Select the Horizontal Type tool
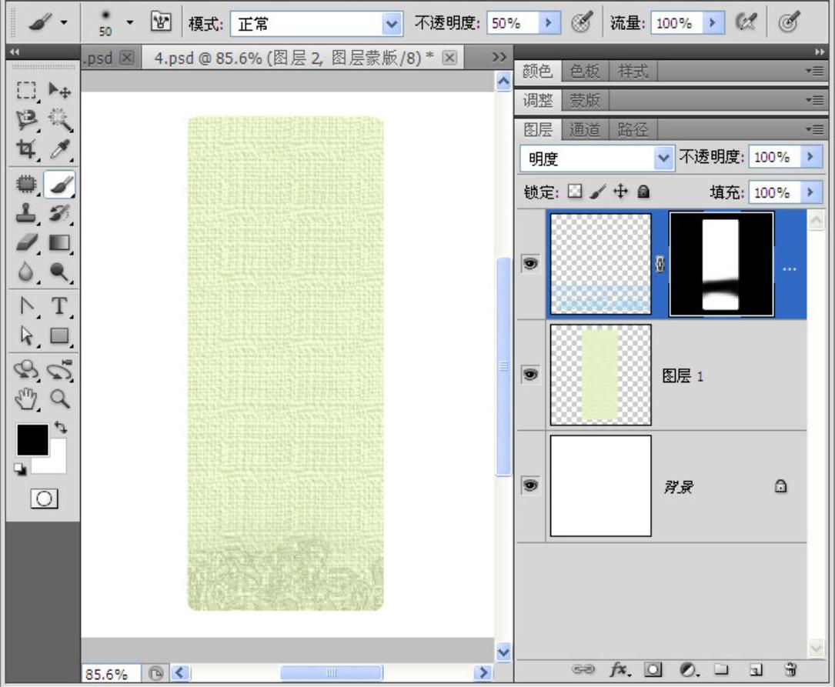The width and height of the screenshot is (835, 687). click(x=60, y=306)
